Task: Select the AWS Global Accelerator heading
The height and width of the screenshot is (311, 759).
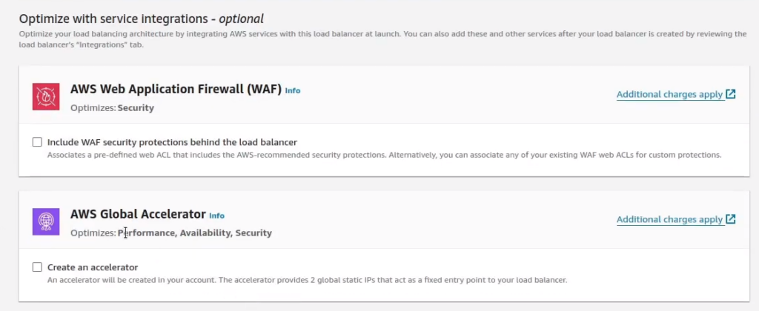Action: 138,214
